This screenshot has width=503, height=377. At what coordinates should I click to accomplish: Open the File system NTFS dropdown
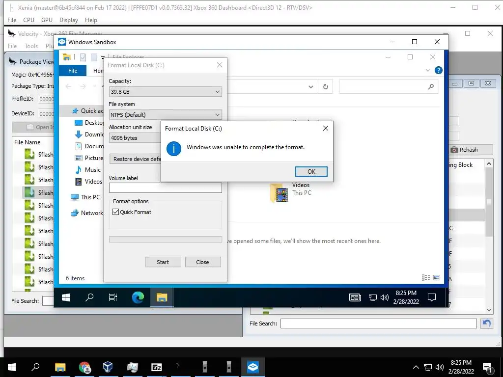(165, 115)
